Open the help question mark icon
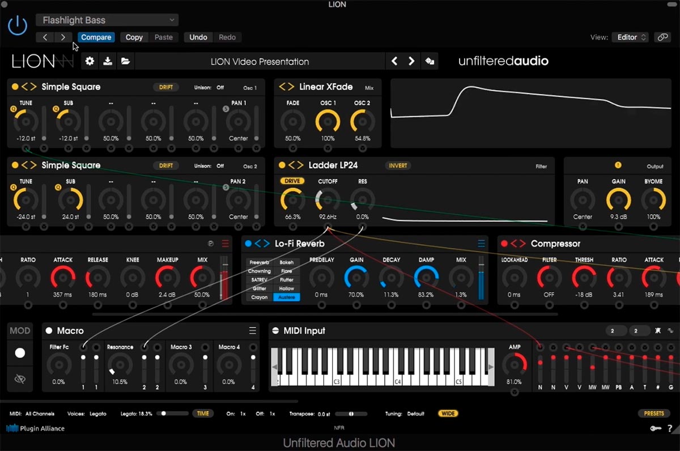 (x=669, y=429)
